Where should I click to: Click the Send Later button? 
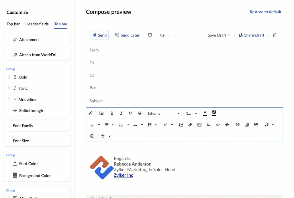[127, 35]
